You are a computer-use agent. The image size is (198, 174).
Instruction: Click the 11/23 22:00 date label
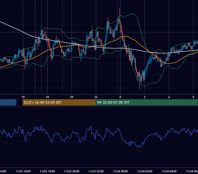point(96,171)
